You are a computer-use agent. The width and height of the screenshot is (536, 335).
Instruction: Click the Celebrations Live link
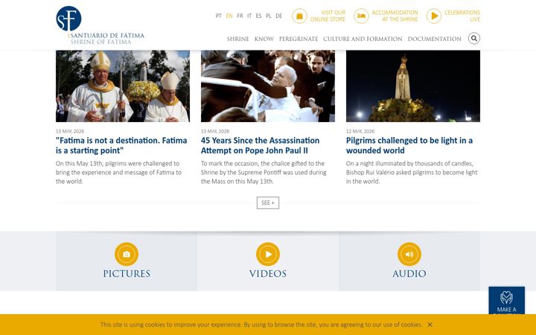click(462, 16)
